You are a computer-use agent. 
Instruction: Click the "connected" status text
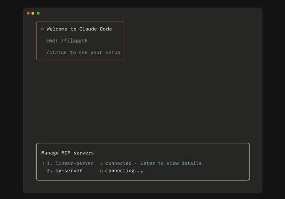point(119,163)
